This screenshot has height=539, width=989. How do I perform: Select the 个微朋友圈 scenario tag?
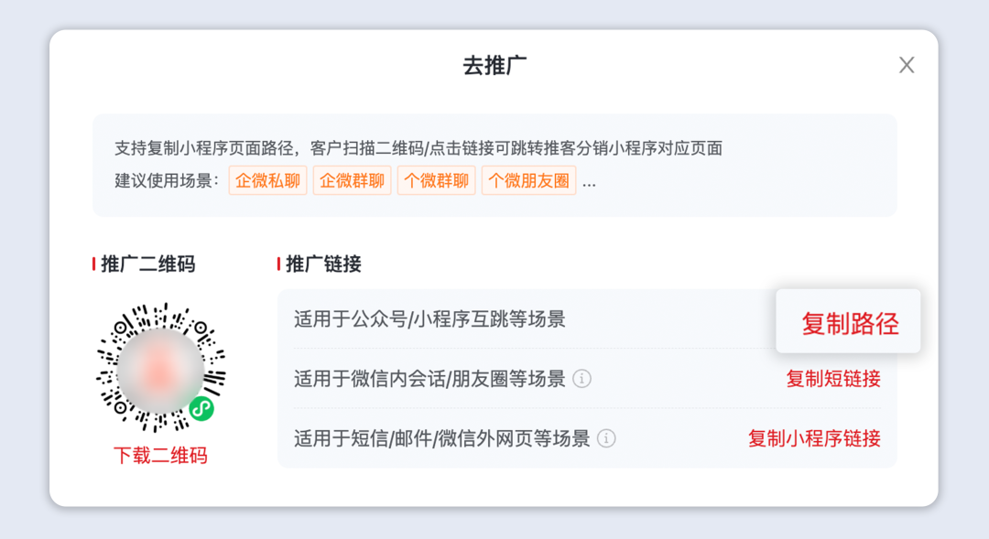pyautogui.click(x=527, y=180)
